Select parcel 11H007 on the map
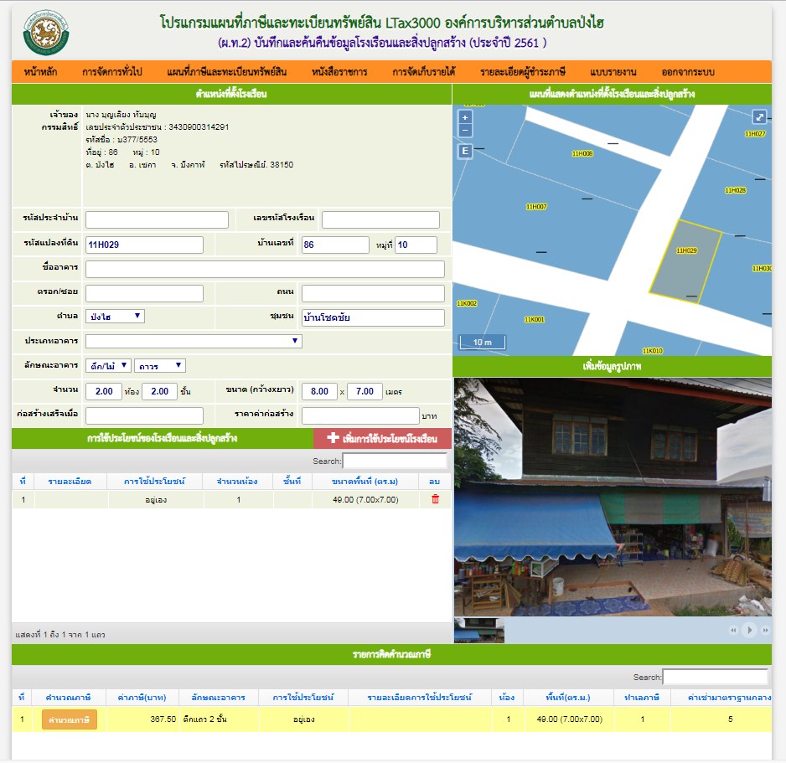Image resolution: width=786 pixels, height=763 pixels. 536,206
